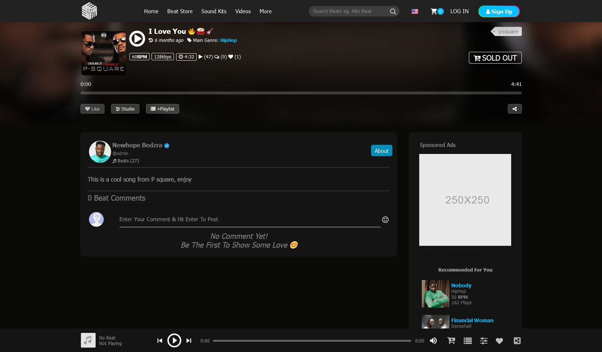This screenshot has height=352, width=602.
Task: Click the 250X250 sponsored ad placeholder
Action: point(465,200)
